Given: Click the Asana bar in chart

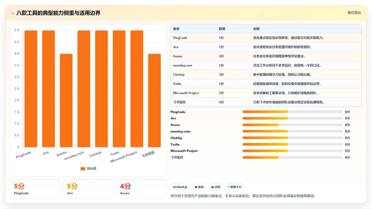Looking at the screenshot, I should pyautogui.click(x=66, y=100).
